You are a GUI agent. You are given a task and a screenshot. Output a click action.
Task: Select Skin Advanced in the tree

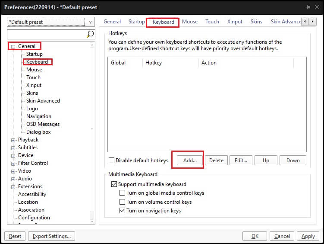click(43, 101)
